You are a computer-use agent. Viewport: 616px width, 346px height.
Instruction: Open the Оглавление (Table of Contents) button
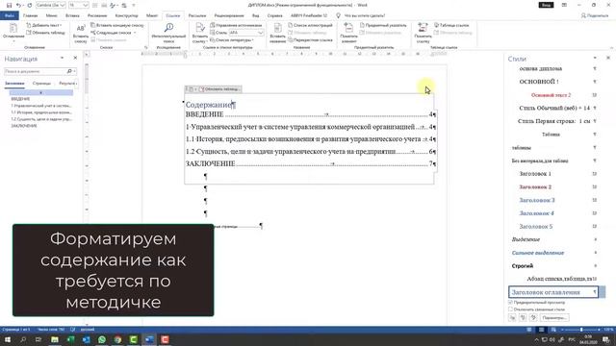(x=13, y=32)
